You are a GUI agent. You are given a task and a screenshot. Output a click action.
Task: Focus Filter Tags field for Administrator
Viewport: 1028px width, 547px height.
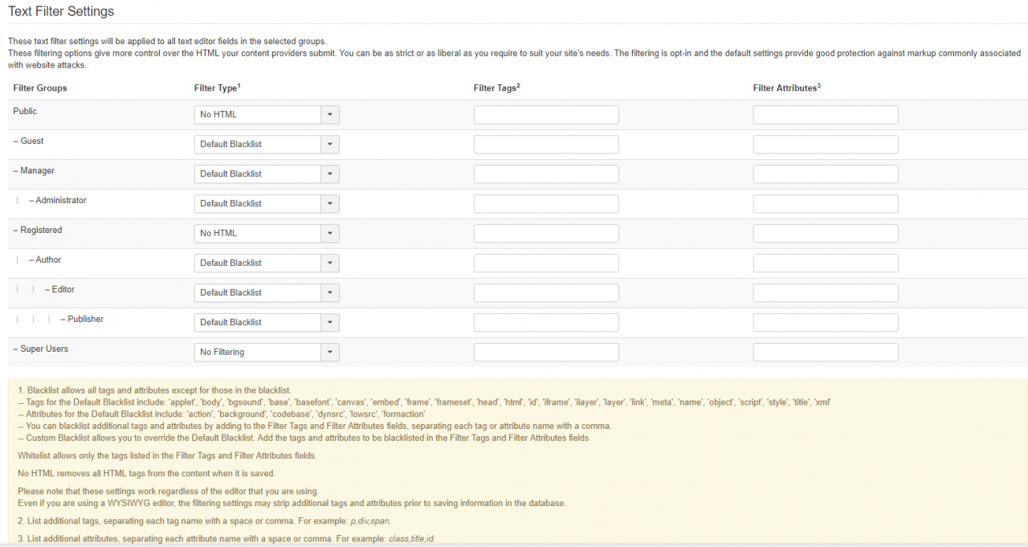pyautogui.click(x=546, y=204)
